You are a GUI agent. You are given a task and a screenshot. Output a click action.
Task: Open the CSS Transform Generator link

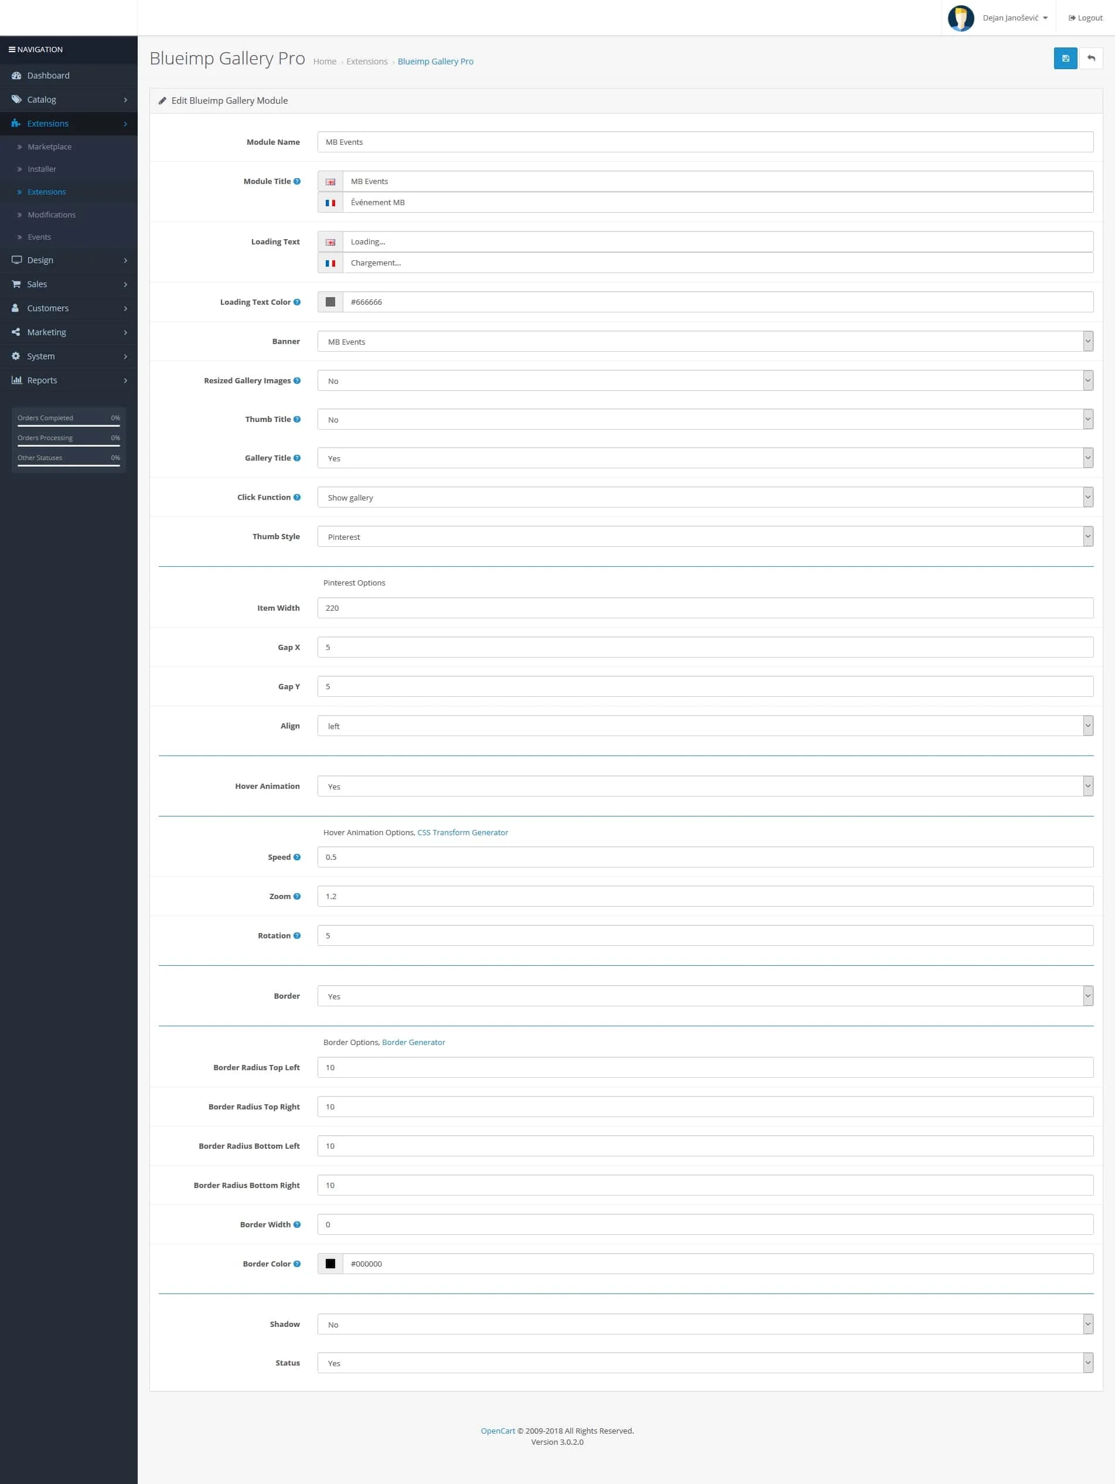pos(463,833)
